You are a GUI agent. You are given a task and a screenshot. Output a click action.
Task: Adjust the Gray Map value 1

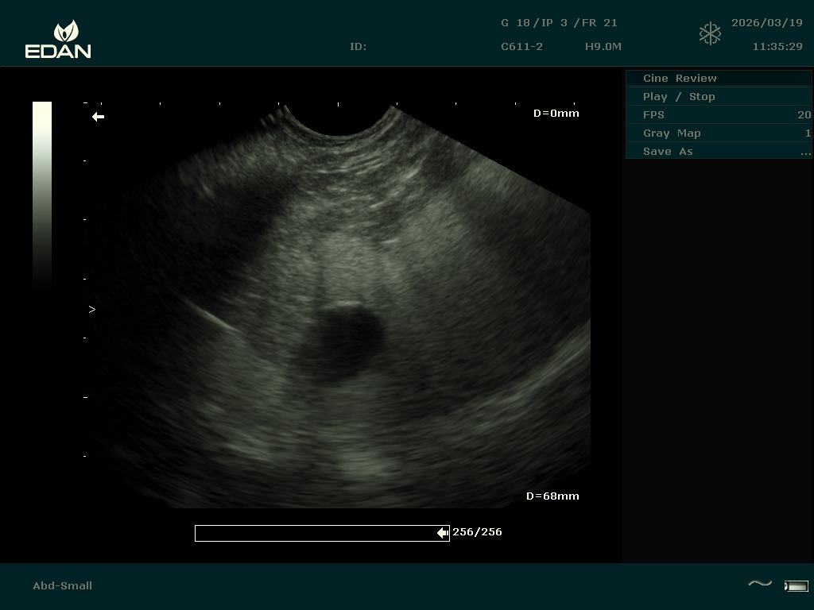(x=808, y=133)
